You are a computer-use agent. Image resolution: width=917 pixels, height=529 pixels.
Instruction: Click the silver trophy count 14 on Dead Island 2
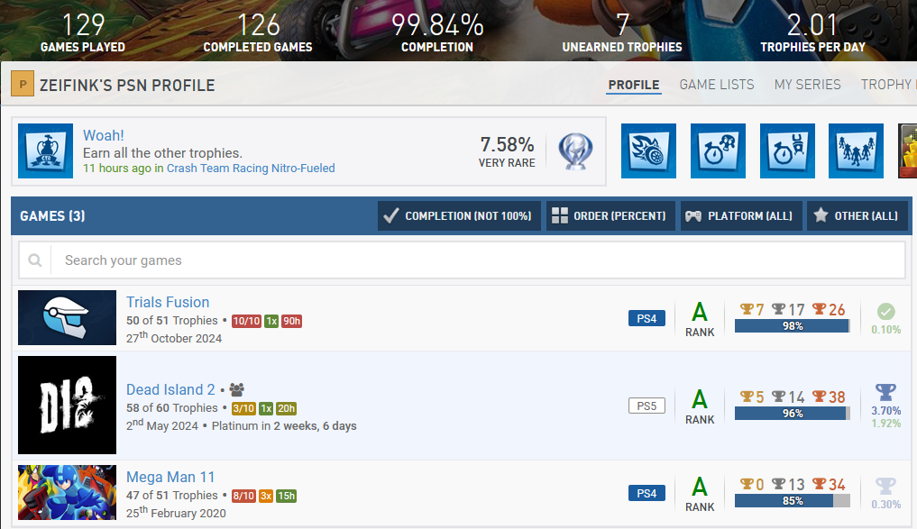coord(788,397)
